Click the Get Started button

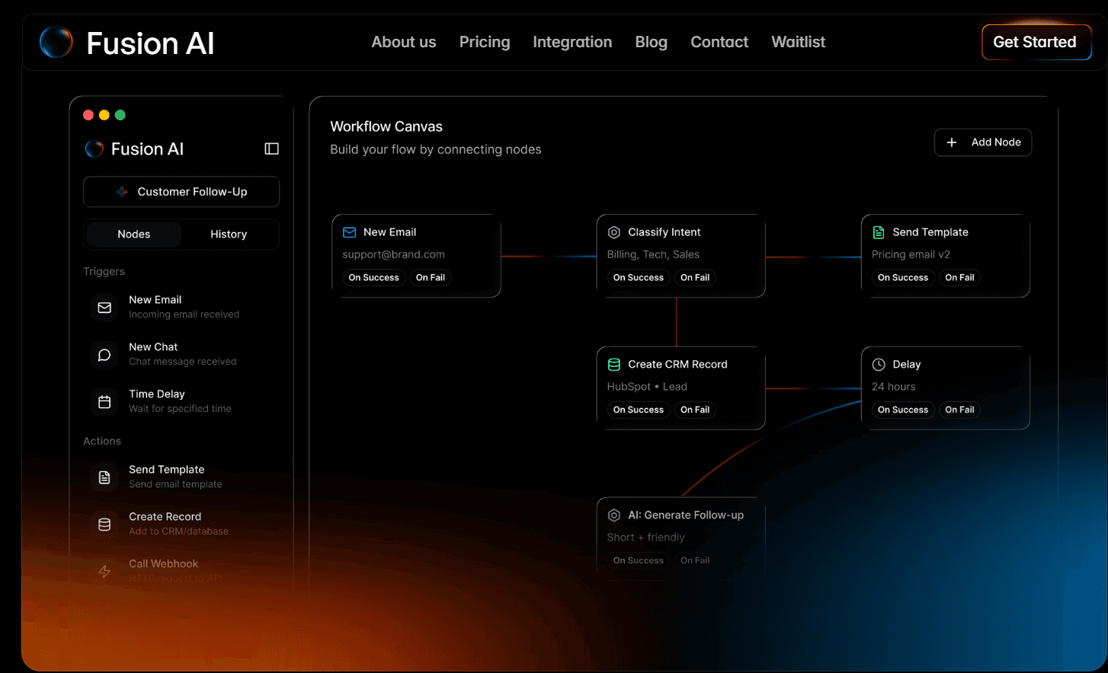tap(1036, 42)
